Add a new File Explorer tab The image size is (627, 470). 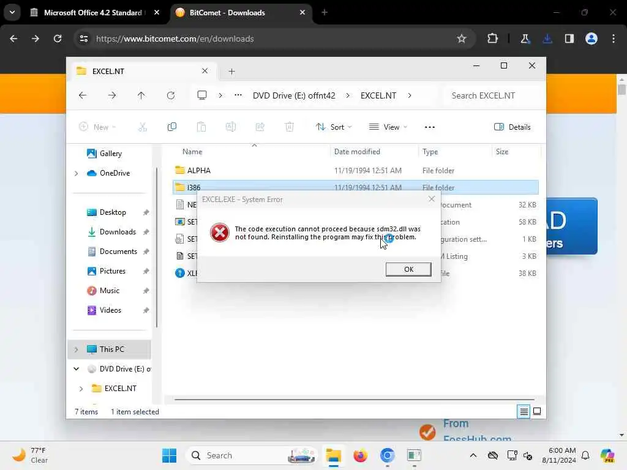point(231,72)
